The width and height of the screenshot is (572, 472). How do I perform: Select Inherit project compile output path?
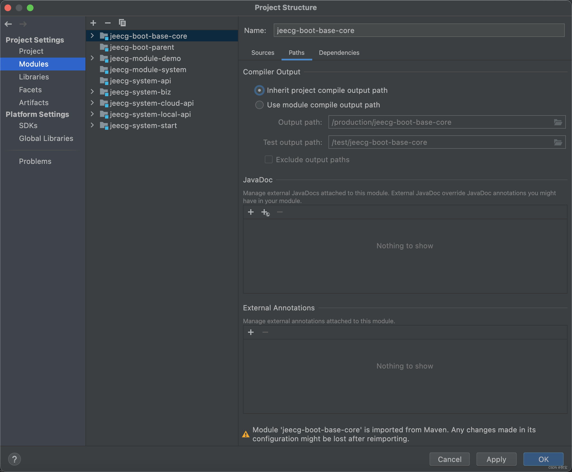pyautogui.click(x=259, y=90)
